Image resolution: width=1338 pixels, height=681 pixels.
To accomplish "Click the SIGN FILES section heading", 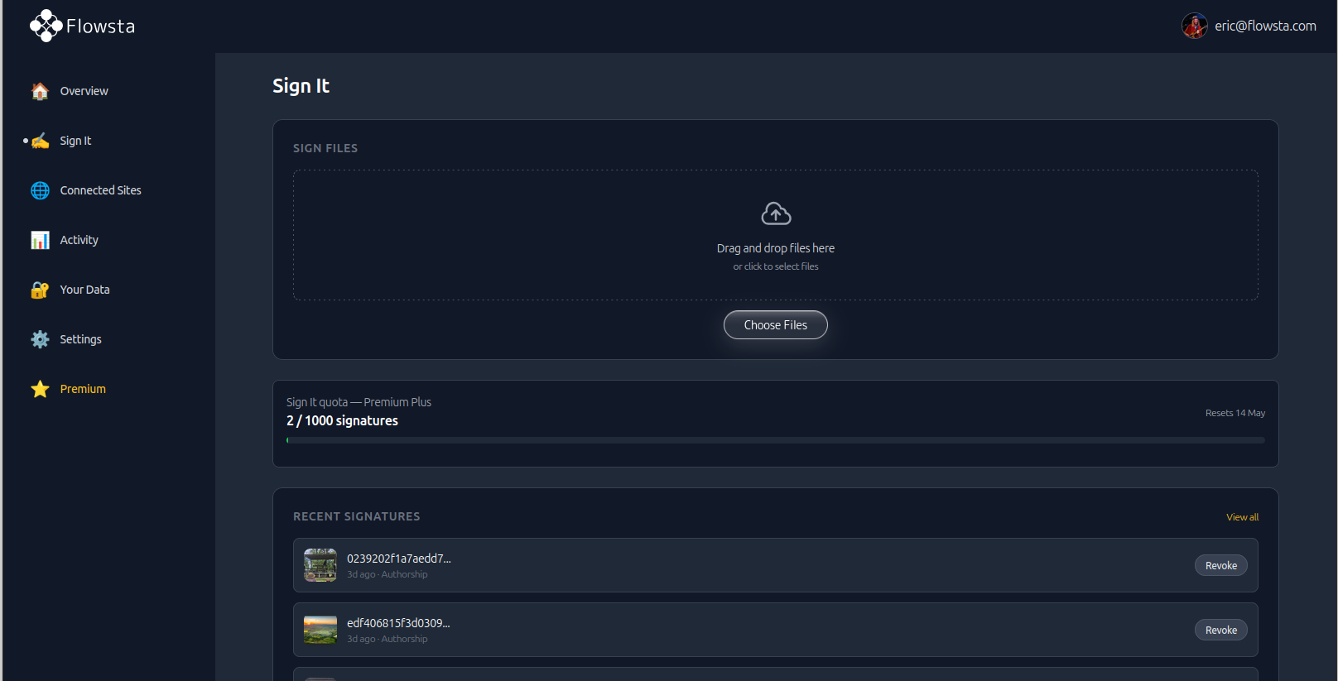I will click(x=325, y=148).
